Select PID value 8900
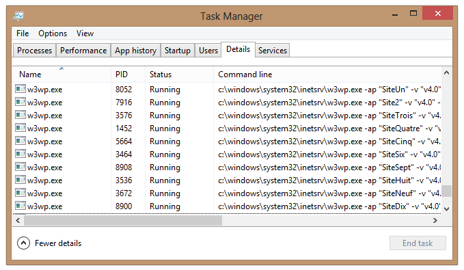This screenshot has height=270, width=464. pyautogui.click(x=124, y=206)
